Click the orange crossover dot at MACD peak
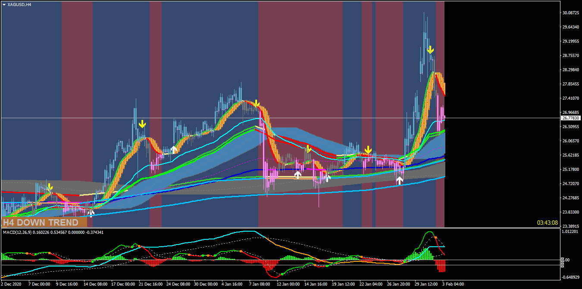582x289 pixels. [435, 238]
